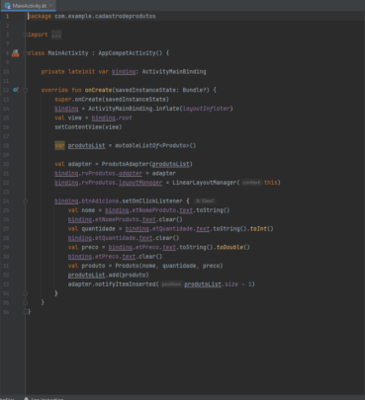Image resolution: width=365 pixels, height=400 pixels.
Task: Collapse the class MainActivity fold marker
Action: click(26, 53)
